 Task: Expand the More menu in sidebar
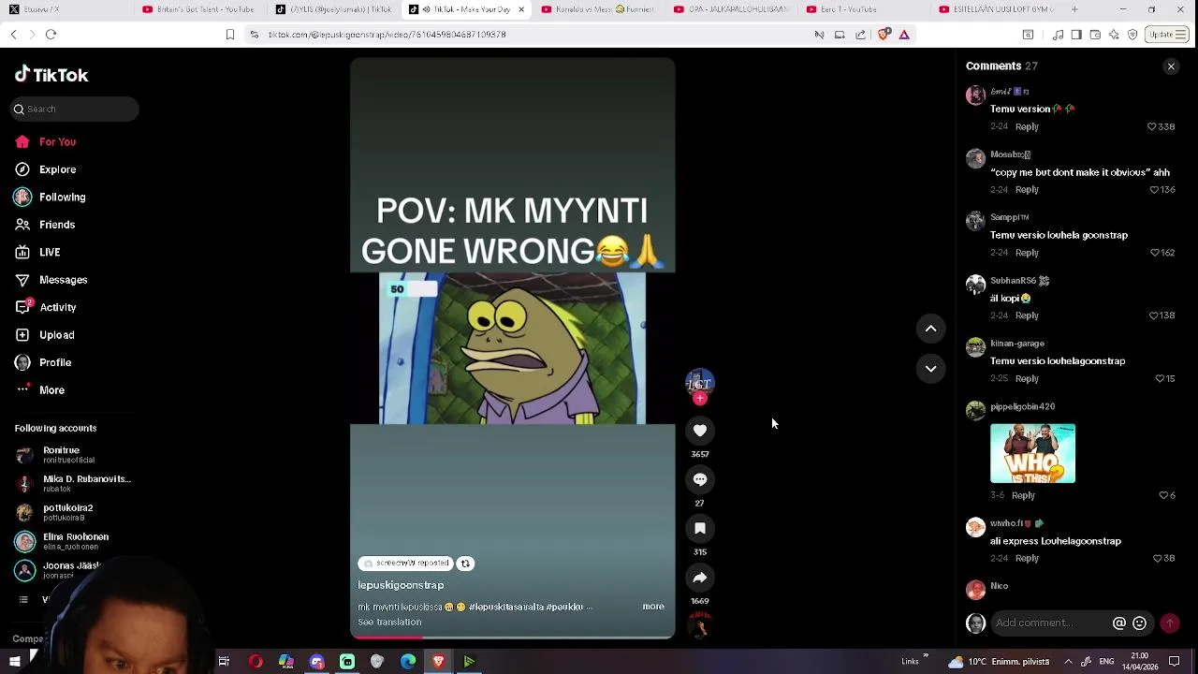(x=39, y=390)
